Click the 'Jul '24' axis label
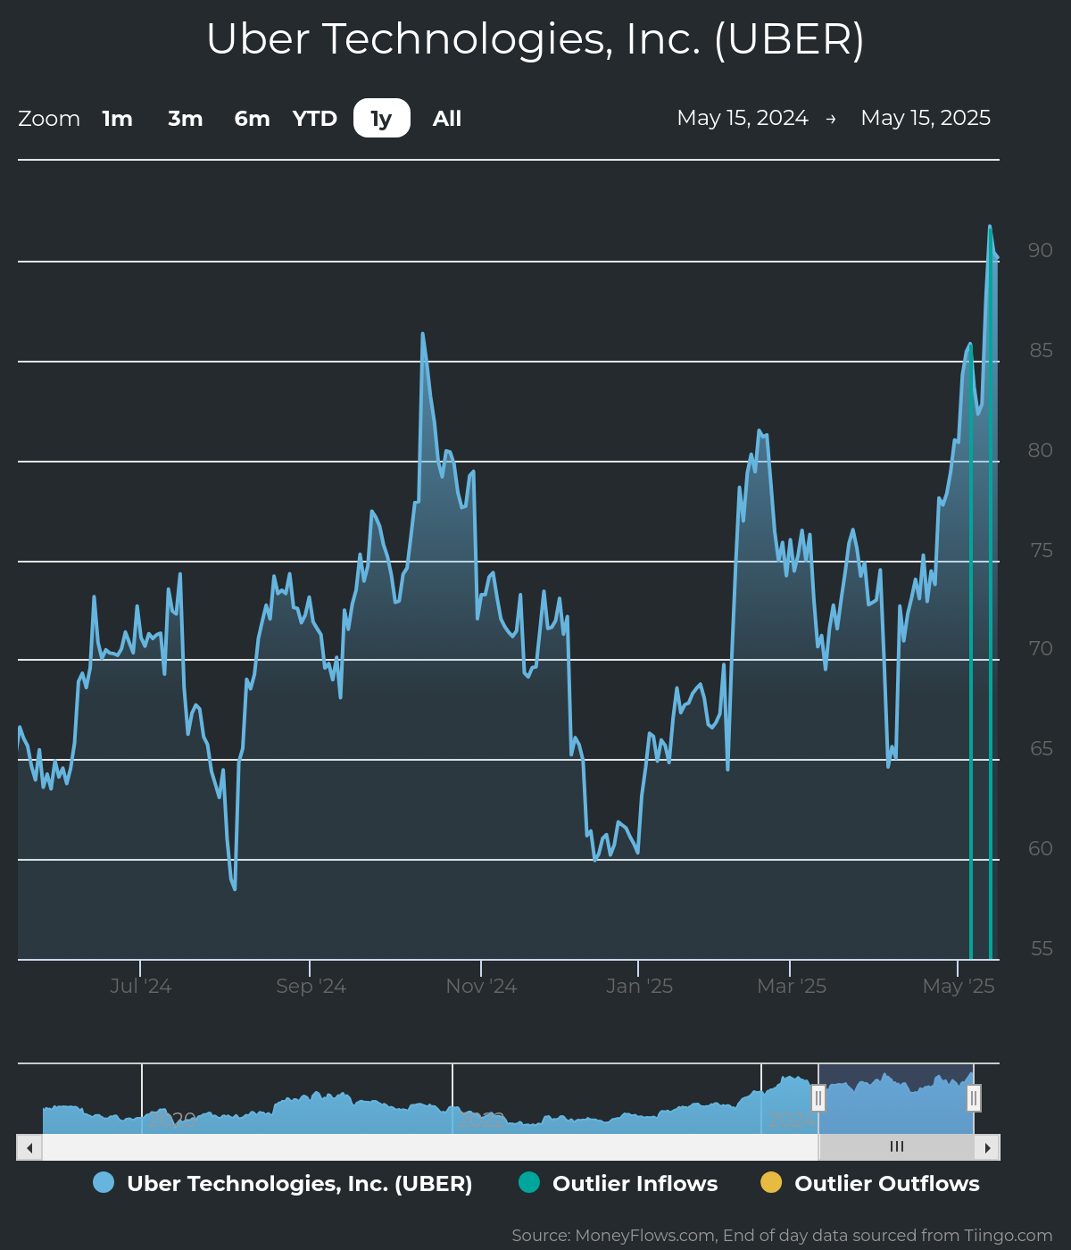 [140, 986]
